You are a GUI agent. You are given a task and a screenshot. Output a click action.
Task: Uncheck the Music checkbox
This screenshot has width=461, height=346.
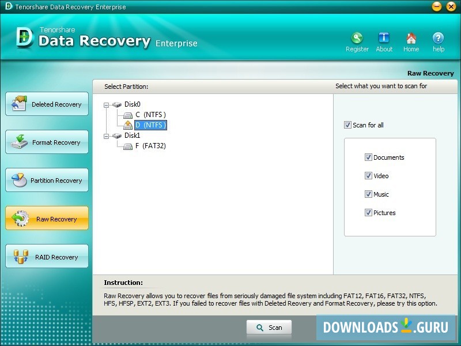coord(368,194)
